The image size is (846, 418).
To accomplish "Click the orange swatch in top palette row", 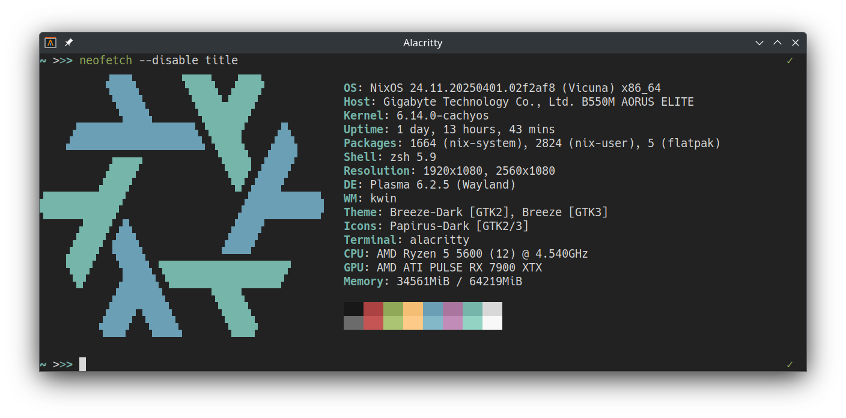I will pyautogui.click(x=413, y=309).
